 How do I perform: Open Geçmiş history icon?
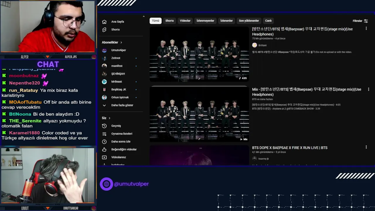(104, 126)
